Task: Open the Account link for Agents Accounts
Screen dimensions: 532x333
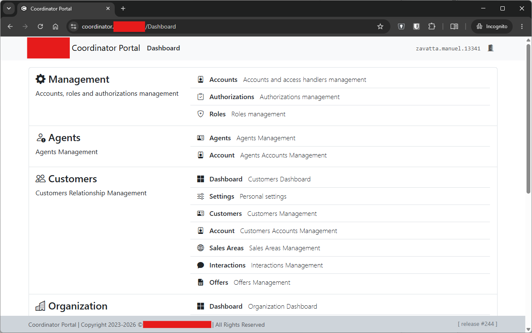Action: (x=222, y=155)
